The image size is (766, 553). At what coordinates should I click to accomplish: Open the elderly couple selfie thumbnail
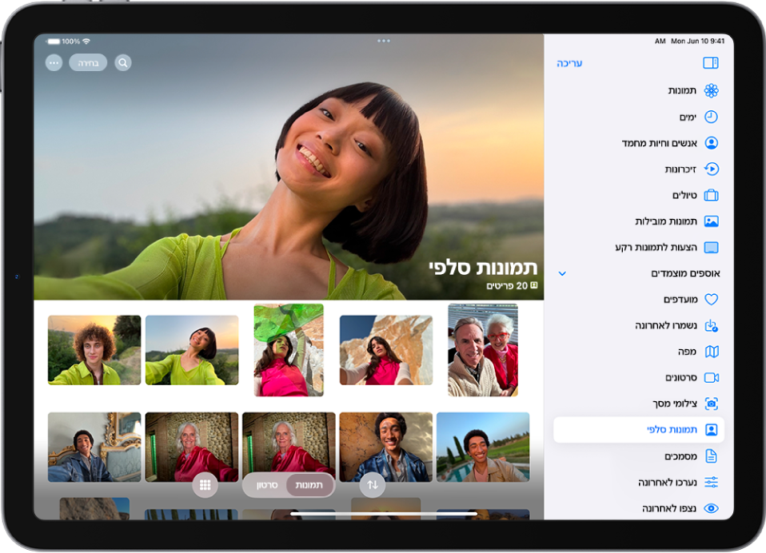483,350
